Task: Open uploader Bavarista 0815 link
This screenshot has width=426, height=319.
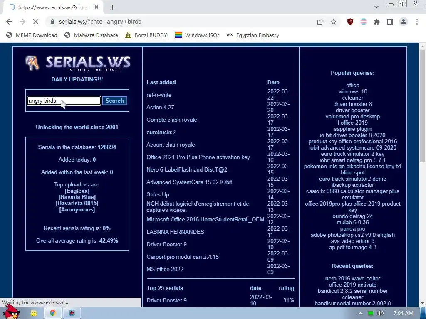Action: coord(77,203)
